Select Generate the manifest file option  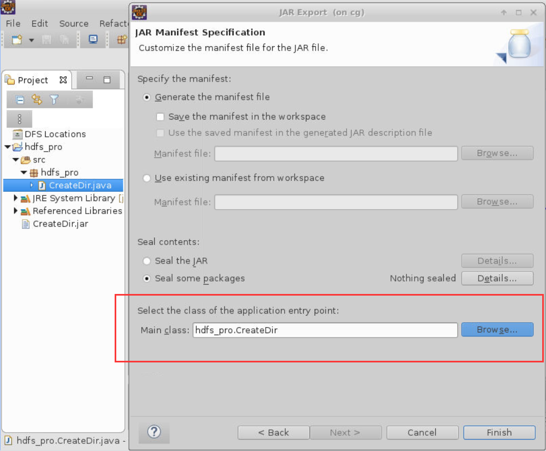[x=147, y=97]
